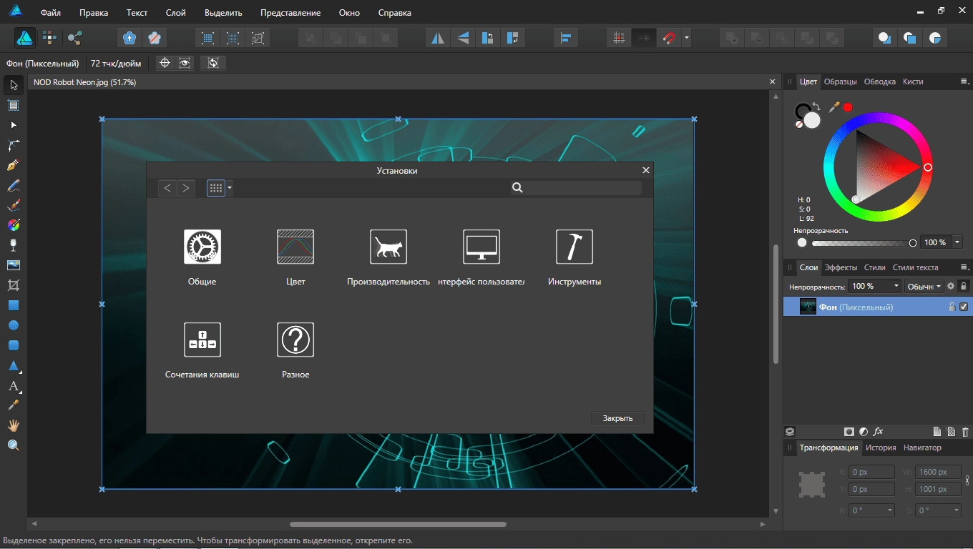Select the Node tool
The width and height of the screenshot is (973, 549).
coord(14,125)
